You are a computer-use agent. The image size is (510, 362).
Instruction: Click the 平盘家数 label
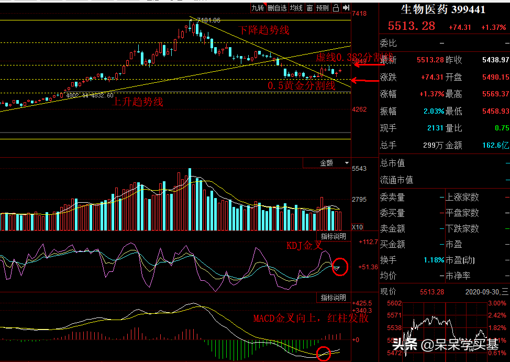(x=462, y=213)
